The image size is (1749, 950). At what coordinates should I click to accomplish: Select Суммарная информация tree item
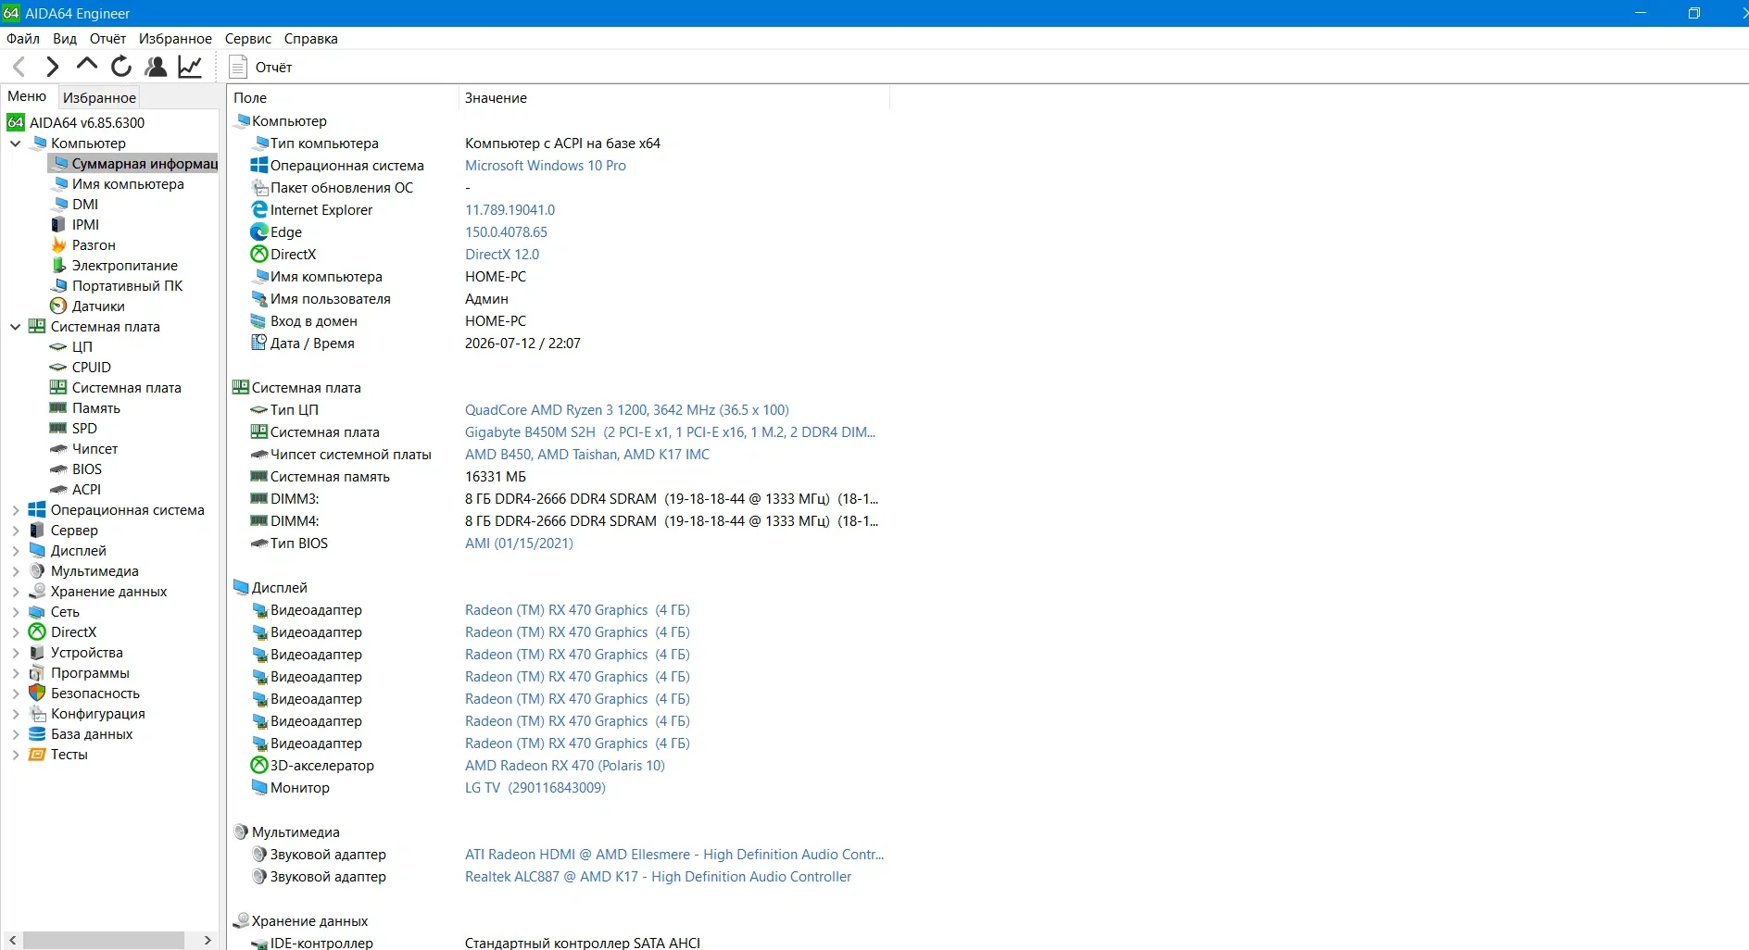click(134, 164)
